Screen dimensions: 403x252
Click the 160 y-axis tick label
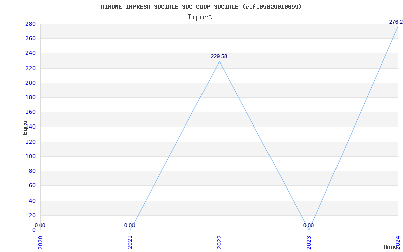click(30, 112)
